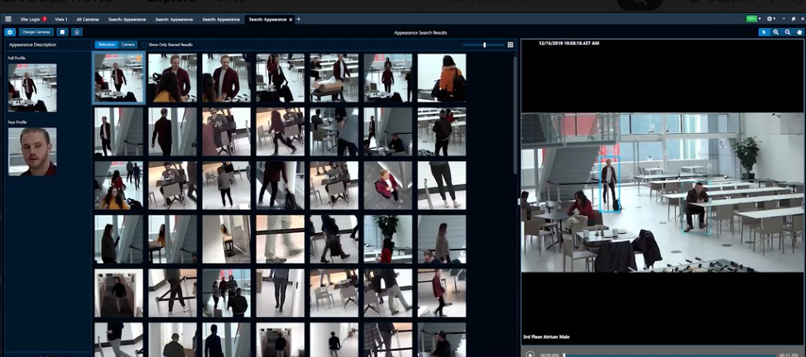Screen dimensions: 806x357
Task: Click the zoom out magnifier tool
Action: pyautogui.click(x=787, y=32)
